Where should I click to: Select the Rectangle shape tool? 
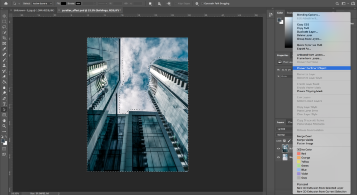tap(4, 115)
